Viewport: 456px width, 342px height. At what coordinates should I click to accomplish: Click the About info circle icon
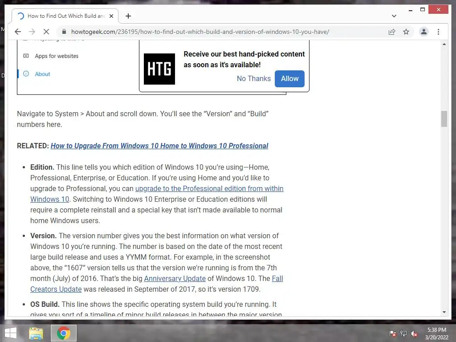pos(26,74)
